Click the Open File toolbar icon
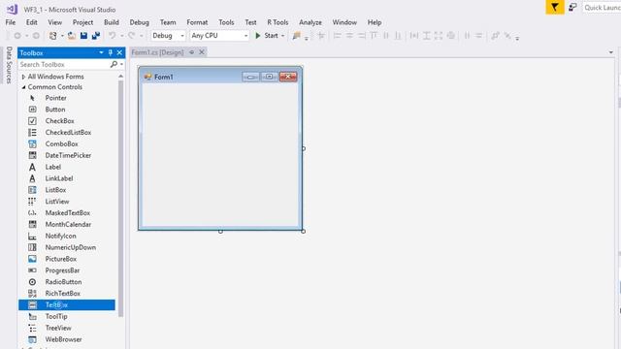The height and width of the screenshot is (349, 621). click(72, 36)
